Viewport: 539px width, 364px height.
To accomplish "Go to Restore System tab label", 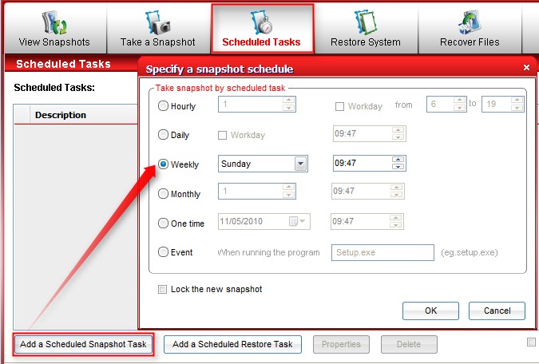I will click(x=366, y=42).
